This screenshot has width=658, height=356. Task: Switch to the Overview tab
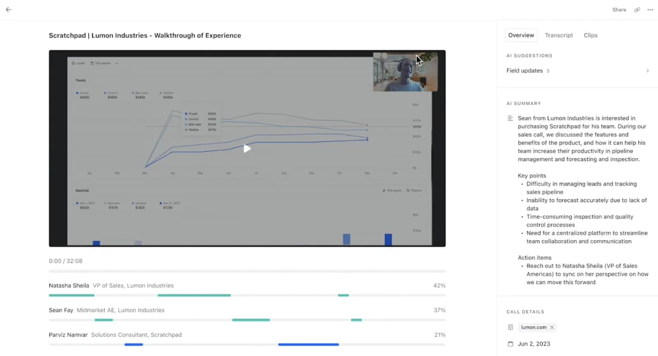click(x=521, y=35)
